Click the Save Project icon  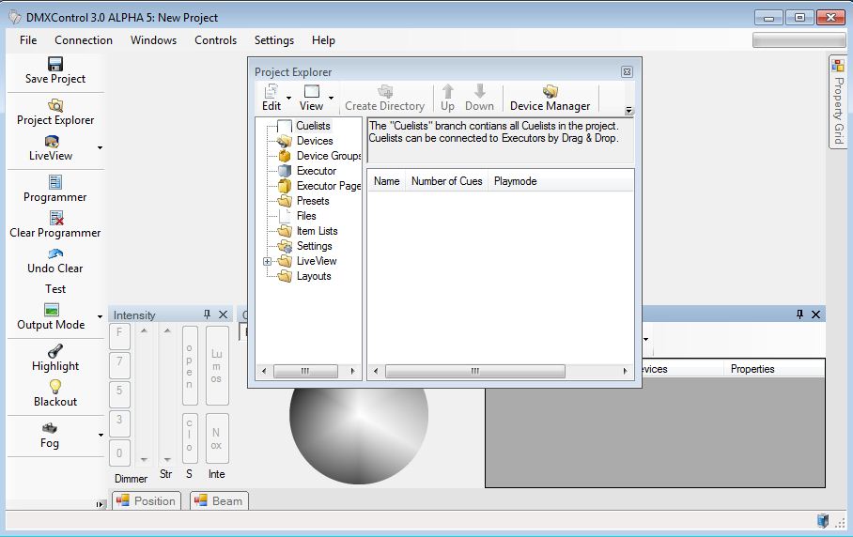point(55,64)
